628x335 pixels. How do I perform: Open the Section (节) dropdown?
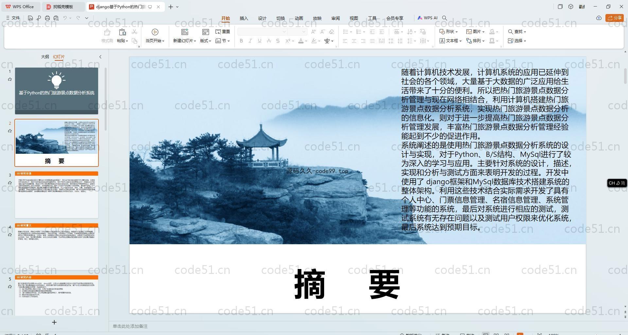tap(223, 41)
